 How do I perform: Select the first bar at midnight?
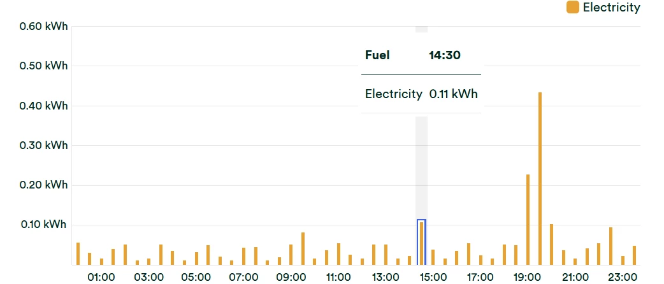point(78,253)
